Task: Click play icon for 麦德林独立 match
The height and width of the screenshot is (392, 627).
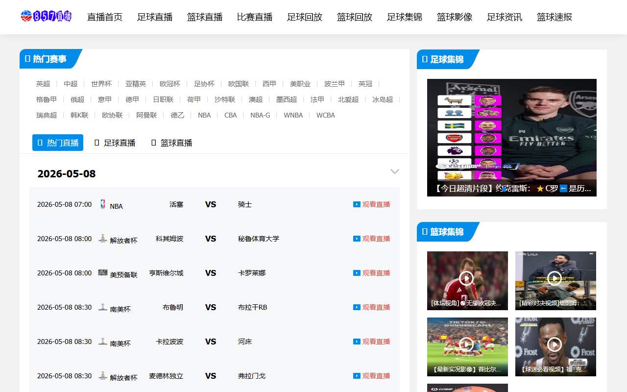Action: pos(357,376)
